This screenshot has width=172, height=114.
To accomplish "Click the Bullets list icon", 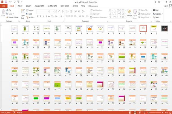I will click(67, 11).
